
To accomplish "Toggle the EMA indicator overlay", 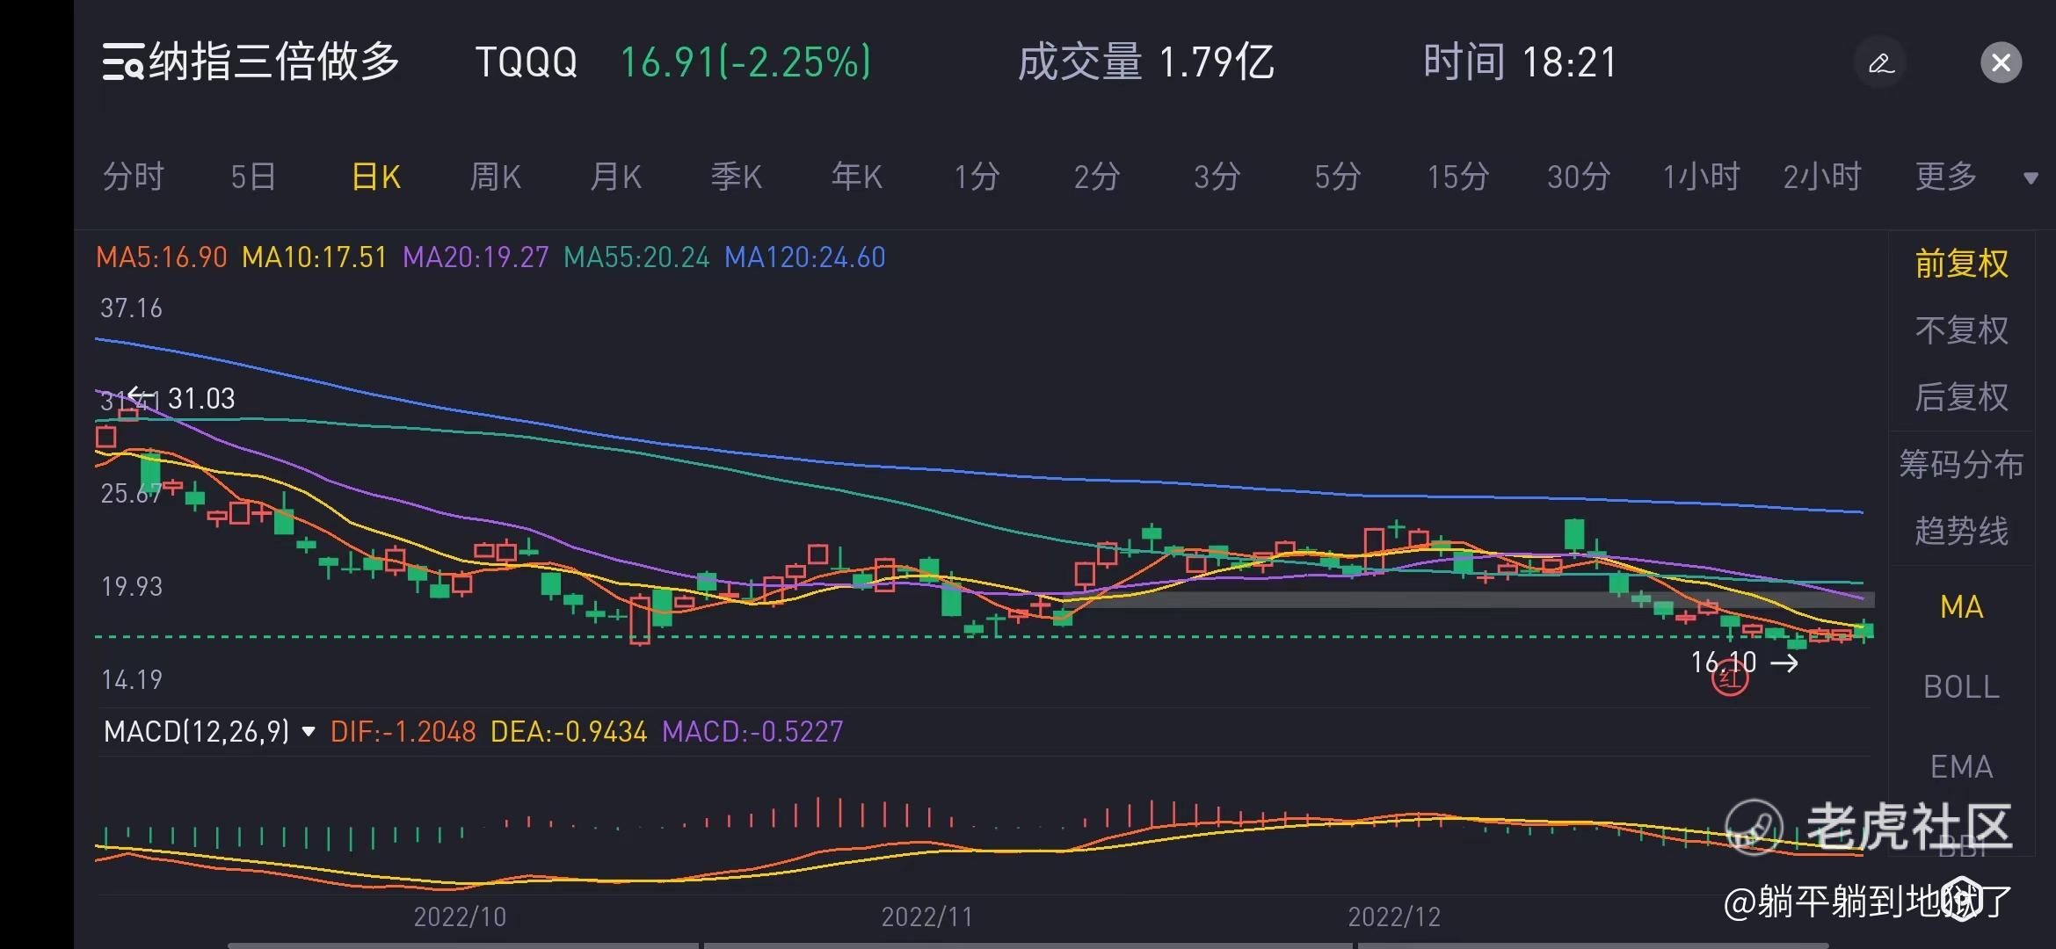I will [1962, 767].
